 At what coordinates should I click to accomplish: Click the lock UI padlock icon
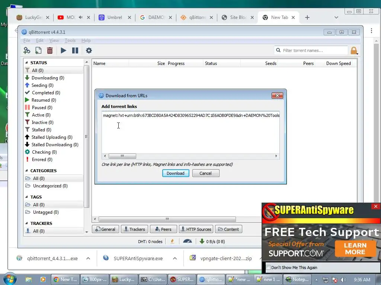pyautogui.click(x=354, y=50)
